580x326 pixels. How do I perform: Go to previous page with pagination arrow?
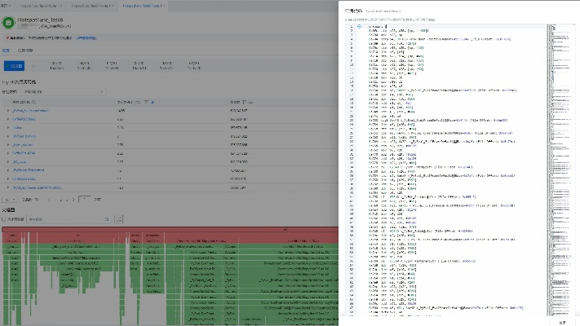pos(46,199)
